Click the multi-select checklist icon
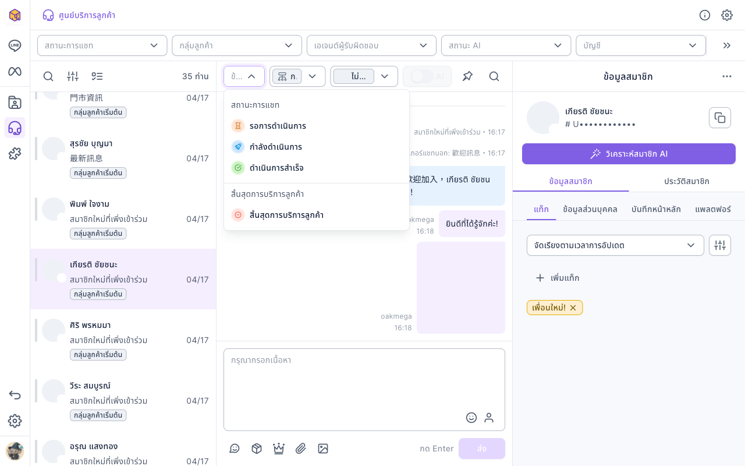The image size is (745, 466). click(x=97, y=76)
